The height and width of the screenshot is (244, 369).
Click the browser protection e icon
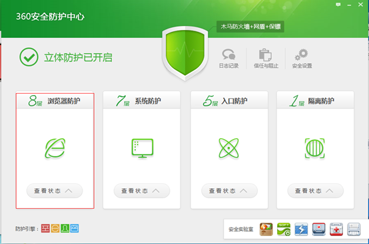(55, 148)
